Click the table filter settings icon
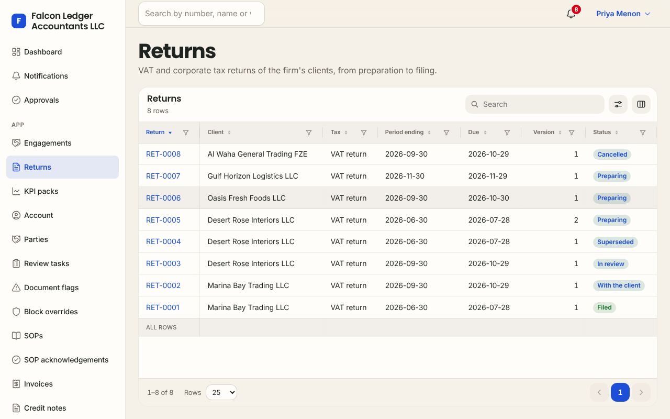This screenshot has height=419, width=670. point(618,104)
